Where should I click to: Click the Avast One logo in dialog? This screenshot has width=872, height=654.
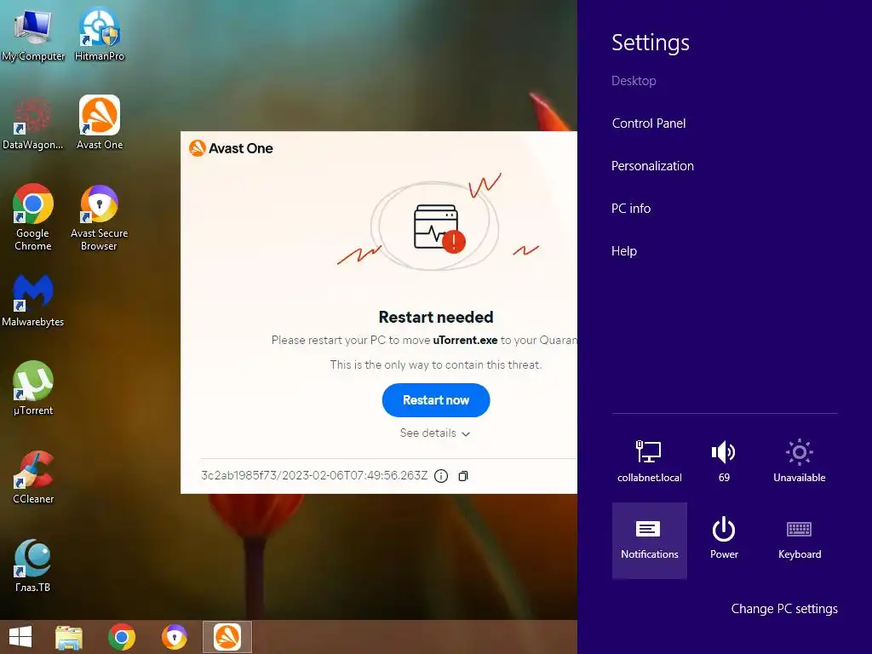click(x=231, y=148)
